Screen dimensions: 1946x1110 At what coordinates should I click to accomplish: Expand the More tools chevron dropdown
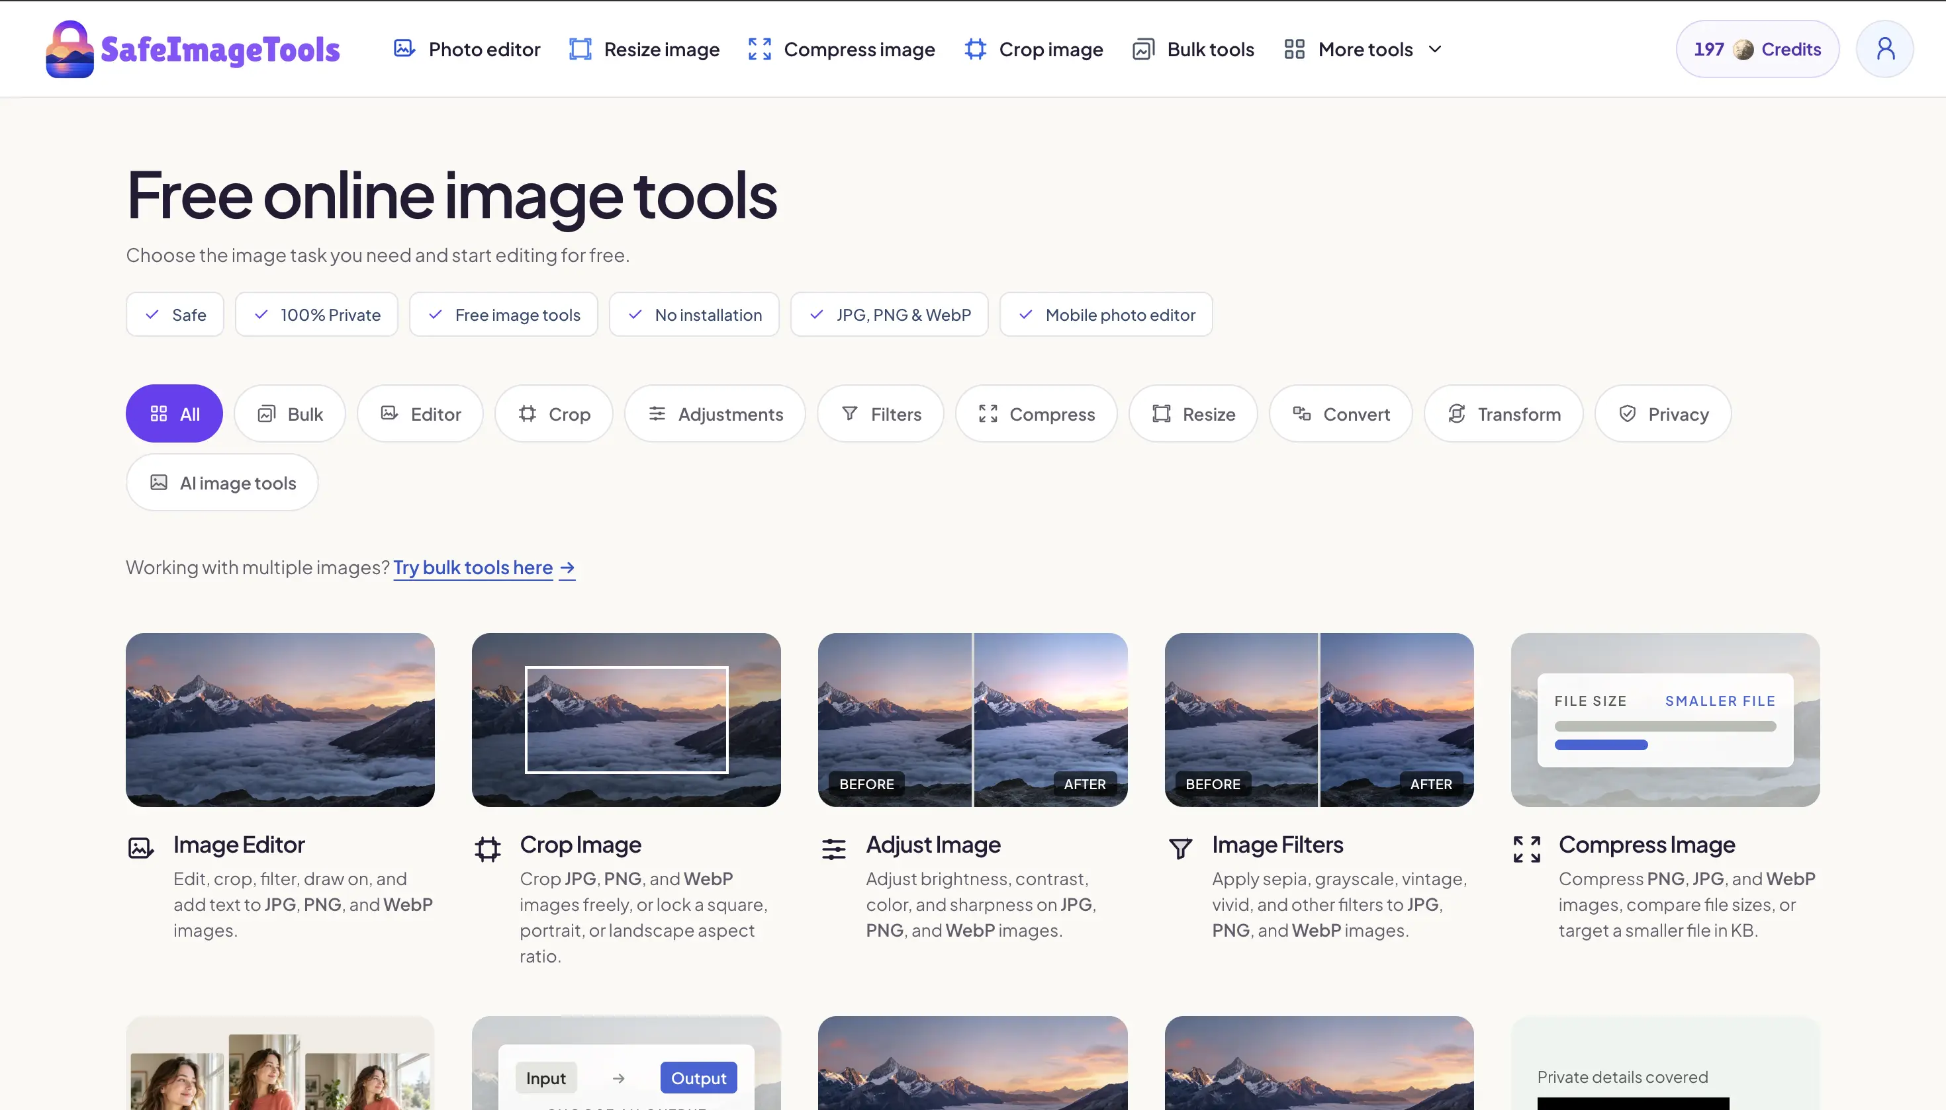1434,49
